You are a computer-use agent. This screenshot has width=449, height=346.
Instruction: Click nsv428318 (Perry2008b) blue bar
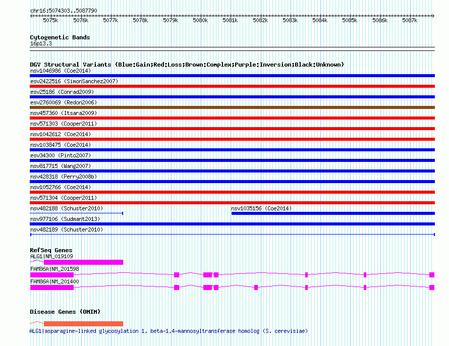232,182
